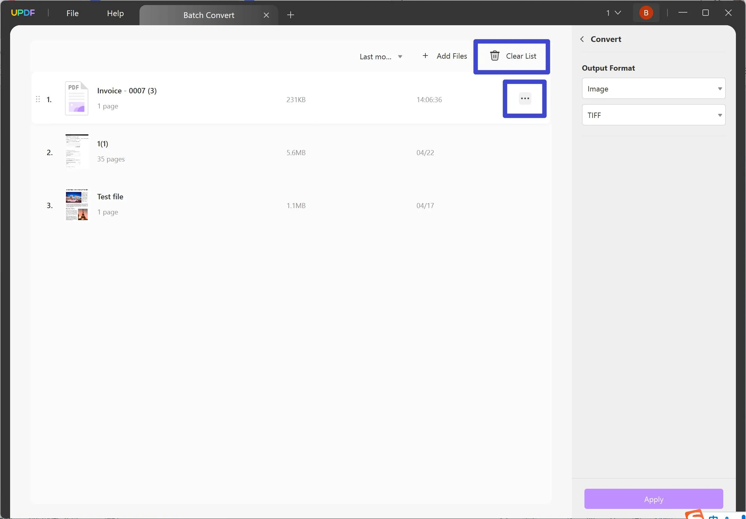Click the 04/17 date
Viewport: 746px width, 519px height.
point(425,206)
